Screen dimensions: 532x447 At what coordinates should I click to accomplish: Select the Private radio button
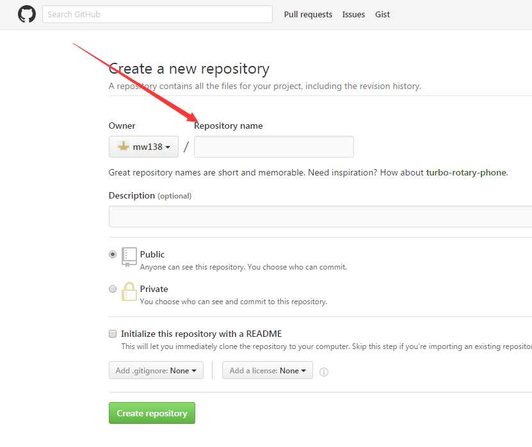(x=113, y=289)
